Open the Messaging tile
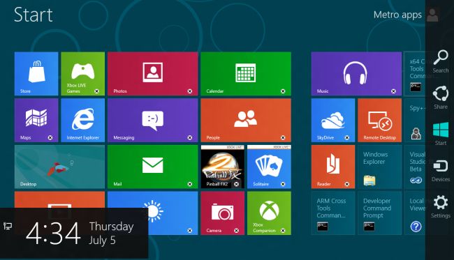Screen dimensions: 454x260 [152, 120]
